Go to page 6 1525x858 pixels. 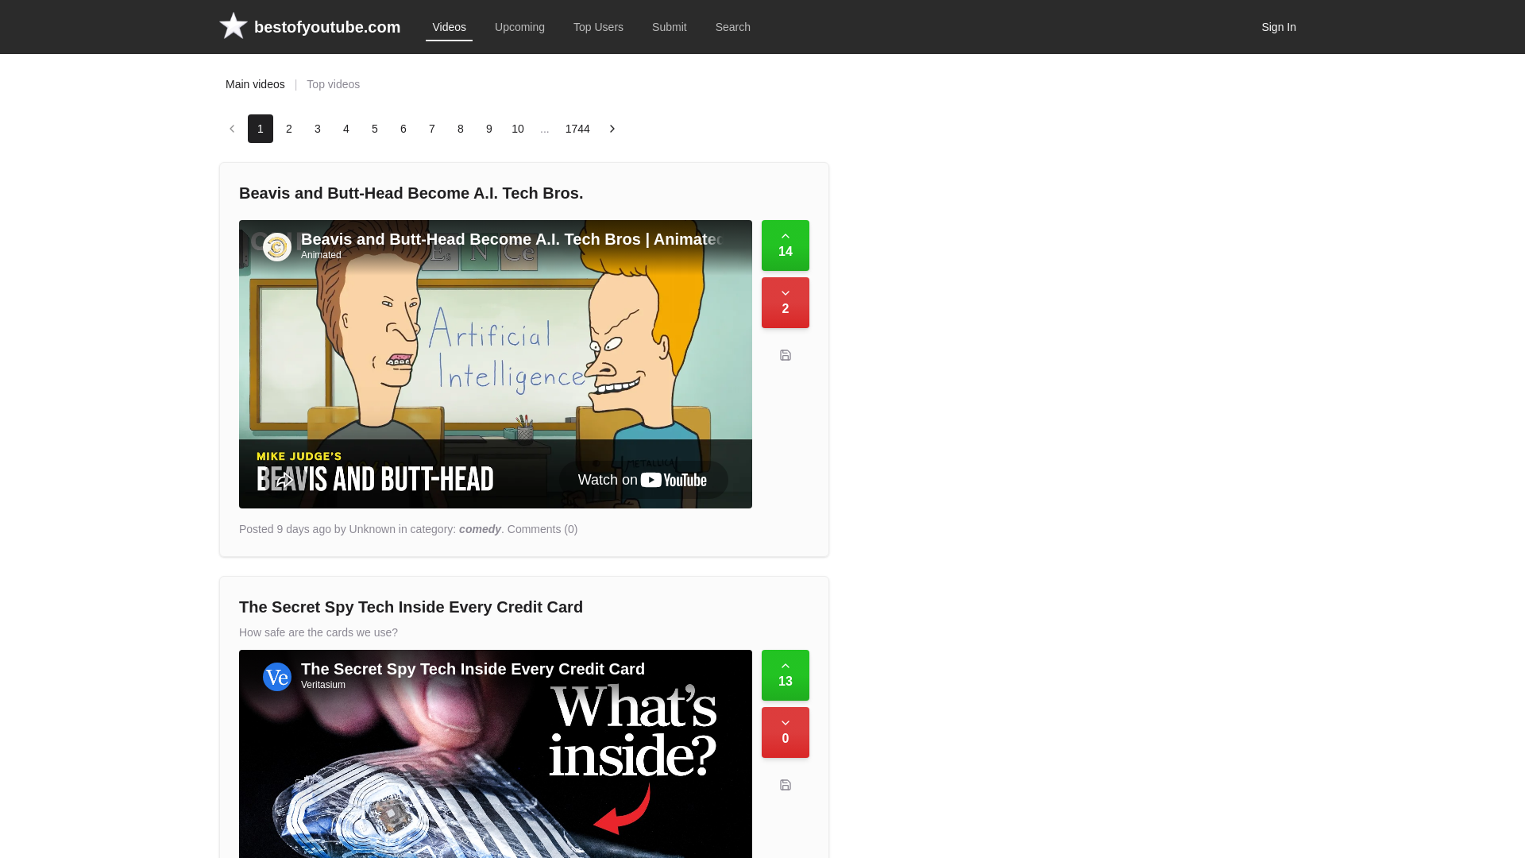[403, 129]
